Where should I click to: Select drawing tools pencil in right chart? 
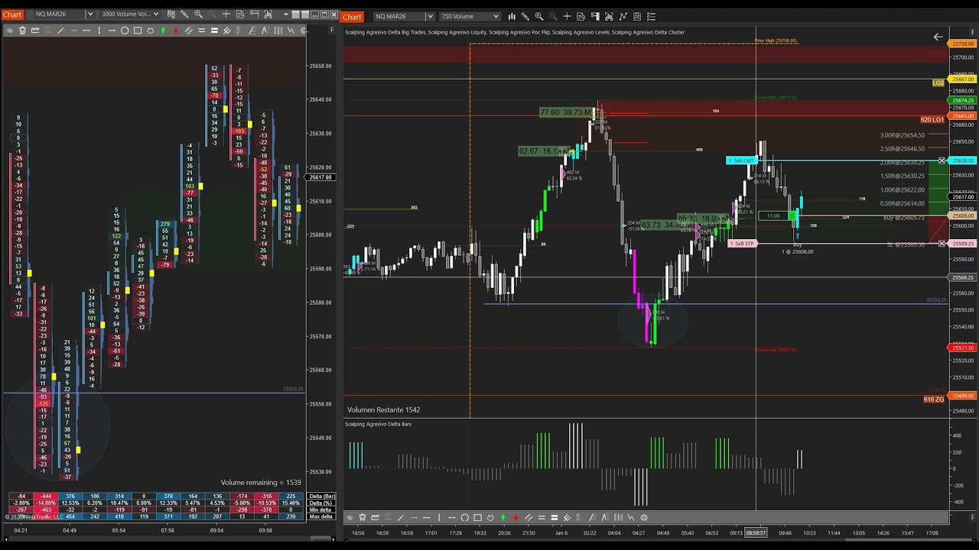coord(525,17)
